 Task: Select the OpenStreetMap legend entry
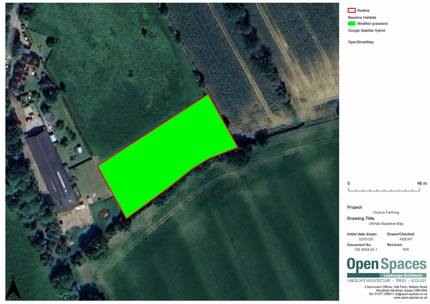pos(361,42)
